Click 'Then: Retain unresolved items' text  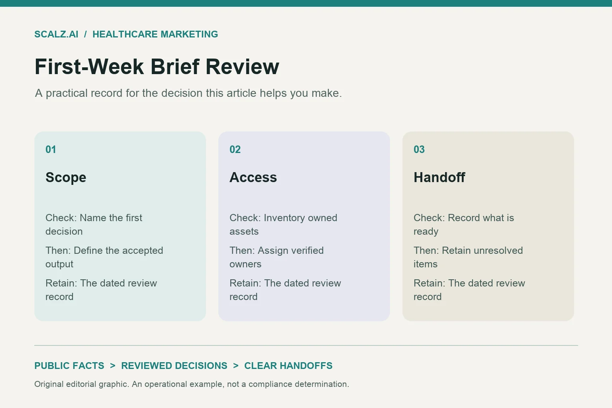click(468, 257)
